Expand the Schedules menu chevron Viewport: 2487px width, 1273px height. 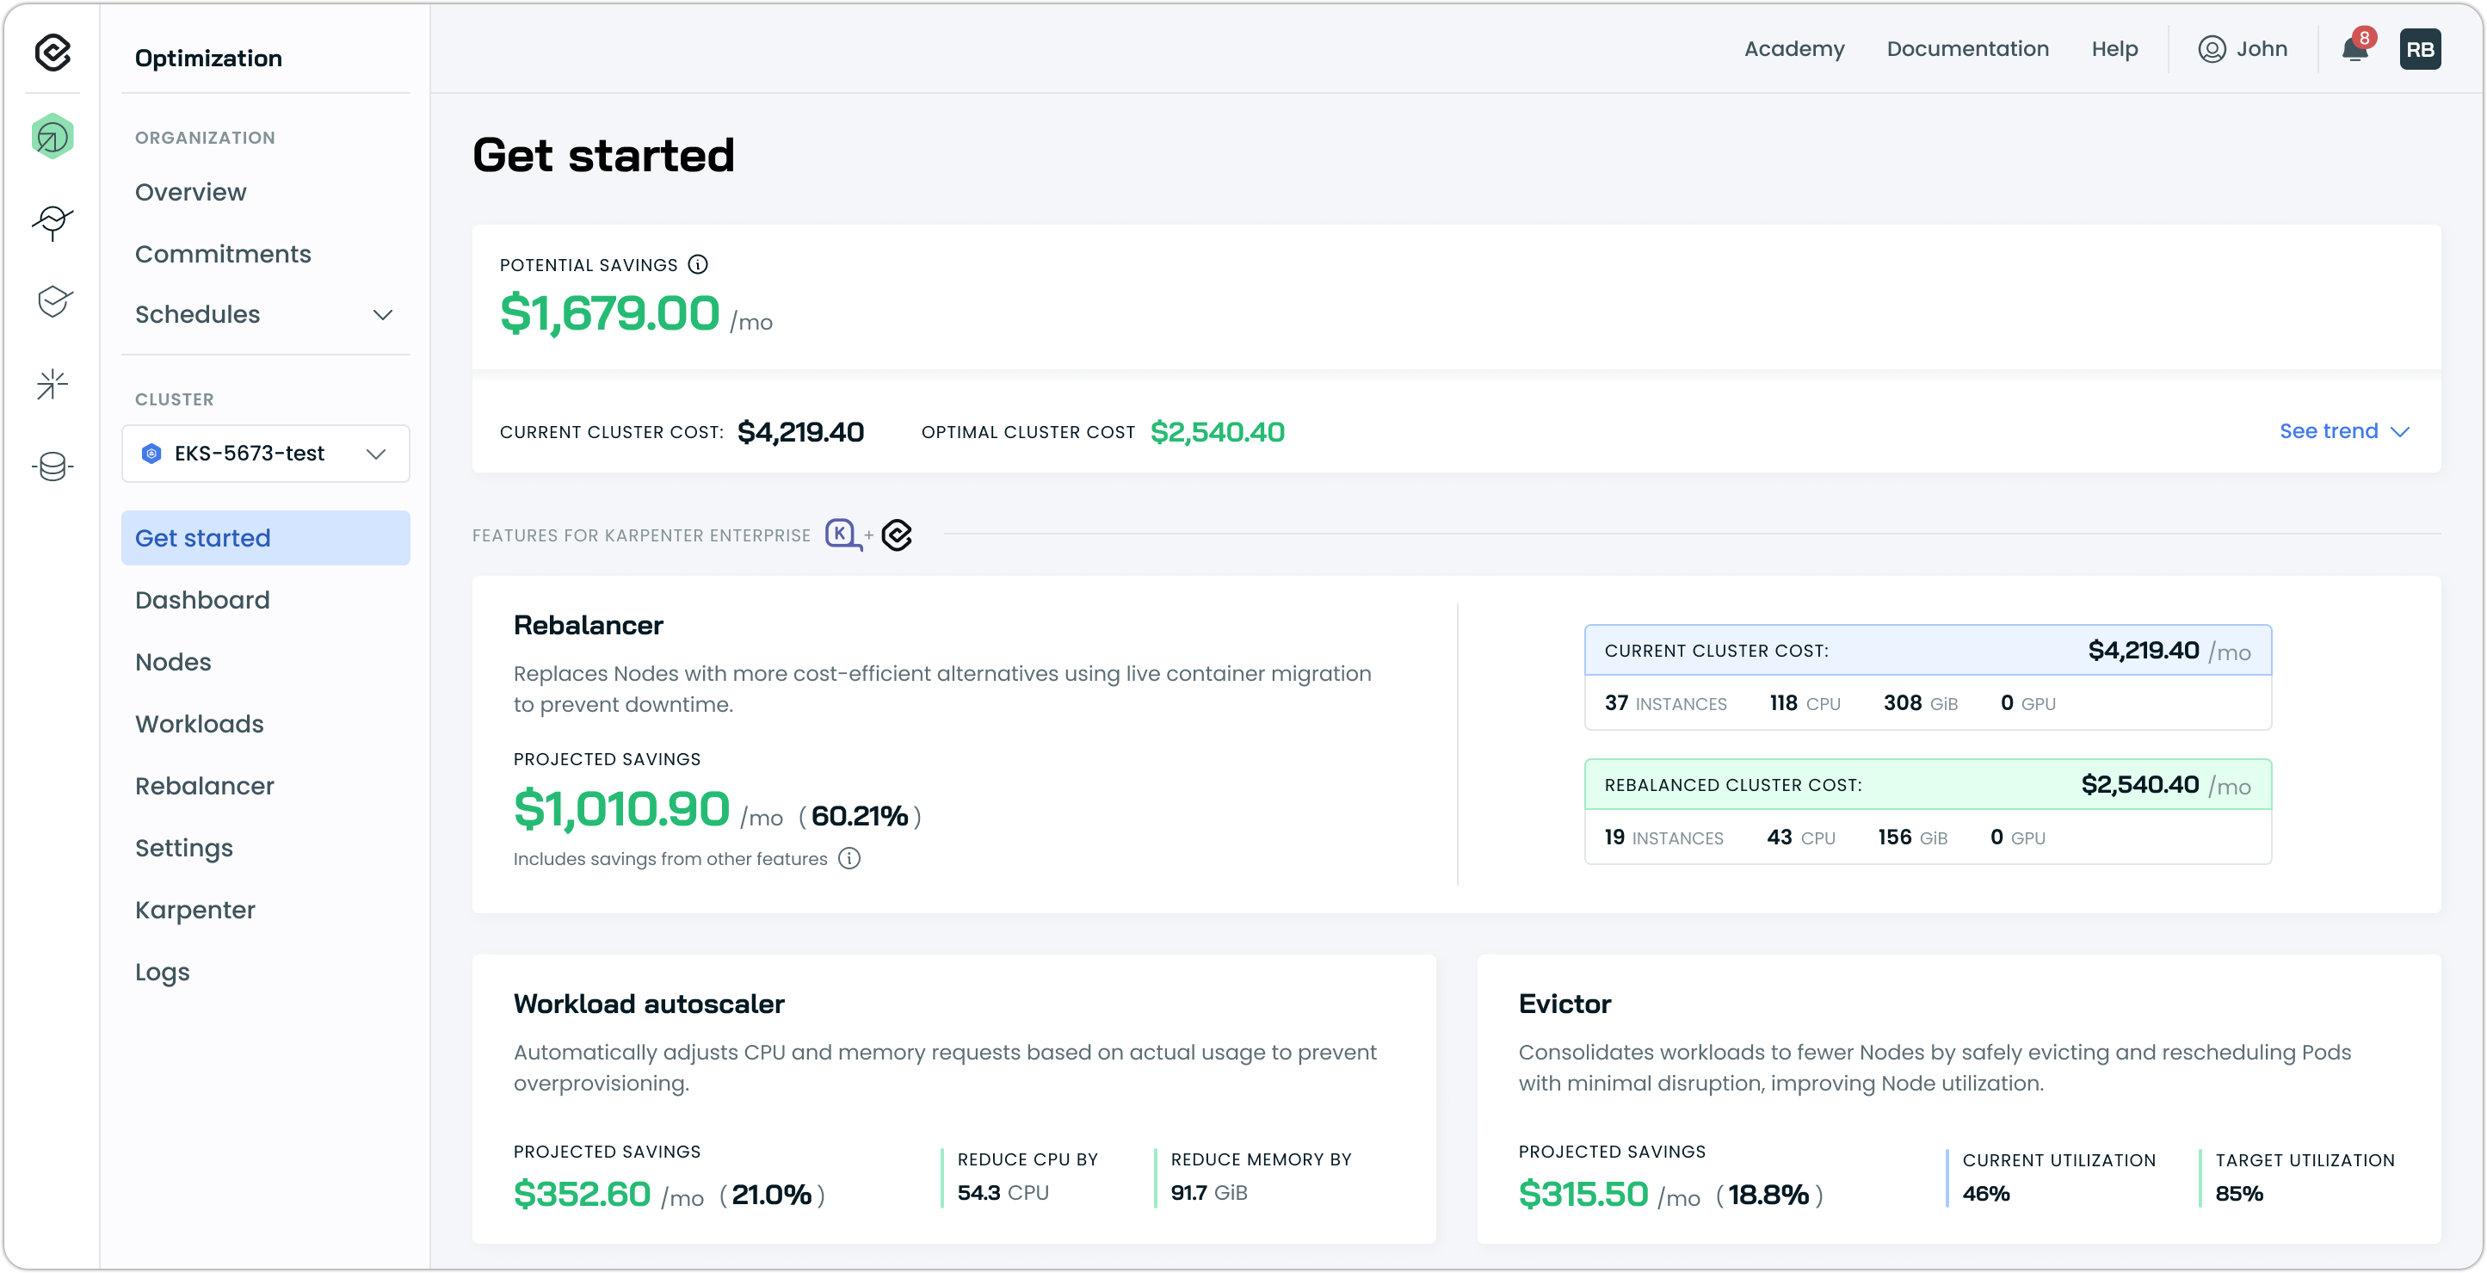383,315
